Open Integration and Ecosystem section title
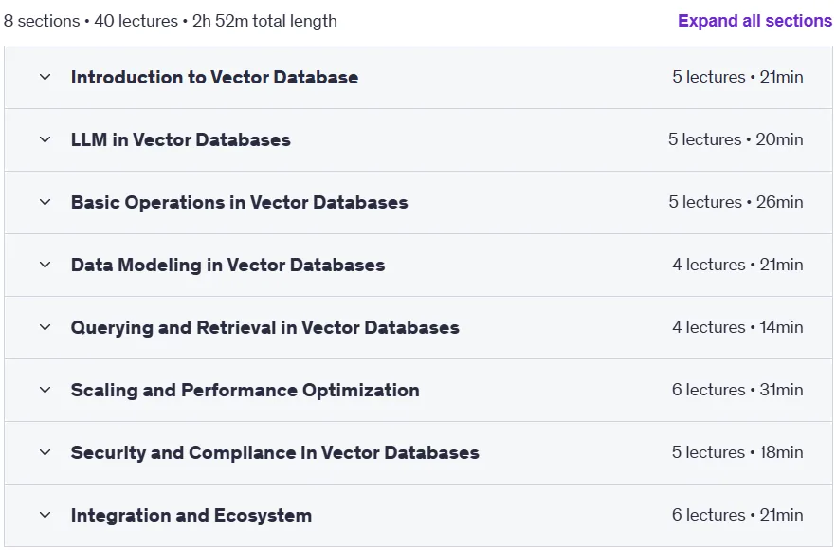Image resolution: width=836 pixels, height=550 pixels. coord(191,515)
